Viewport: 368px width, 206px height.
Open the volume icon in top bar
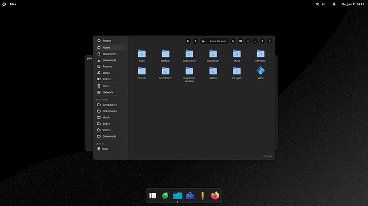323,4
